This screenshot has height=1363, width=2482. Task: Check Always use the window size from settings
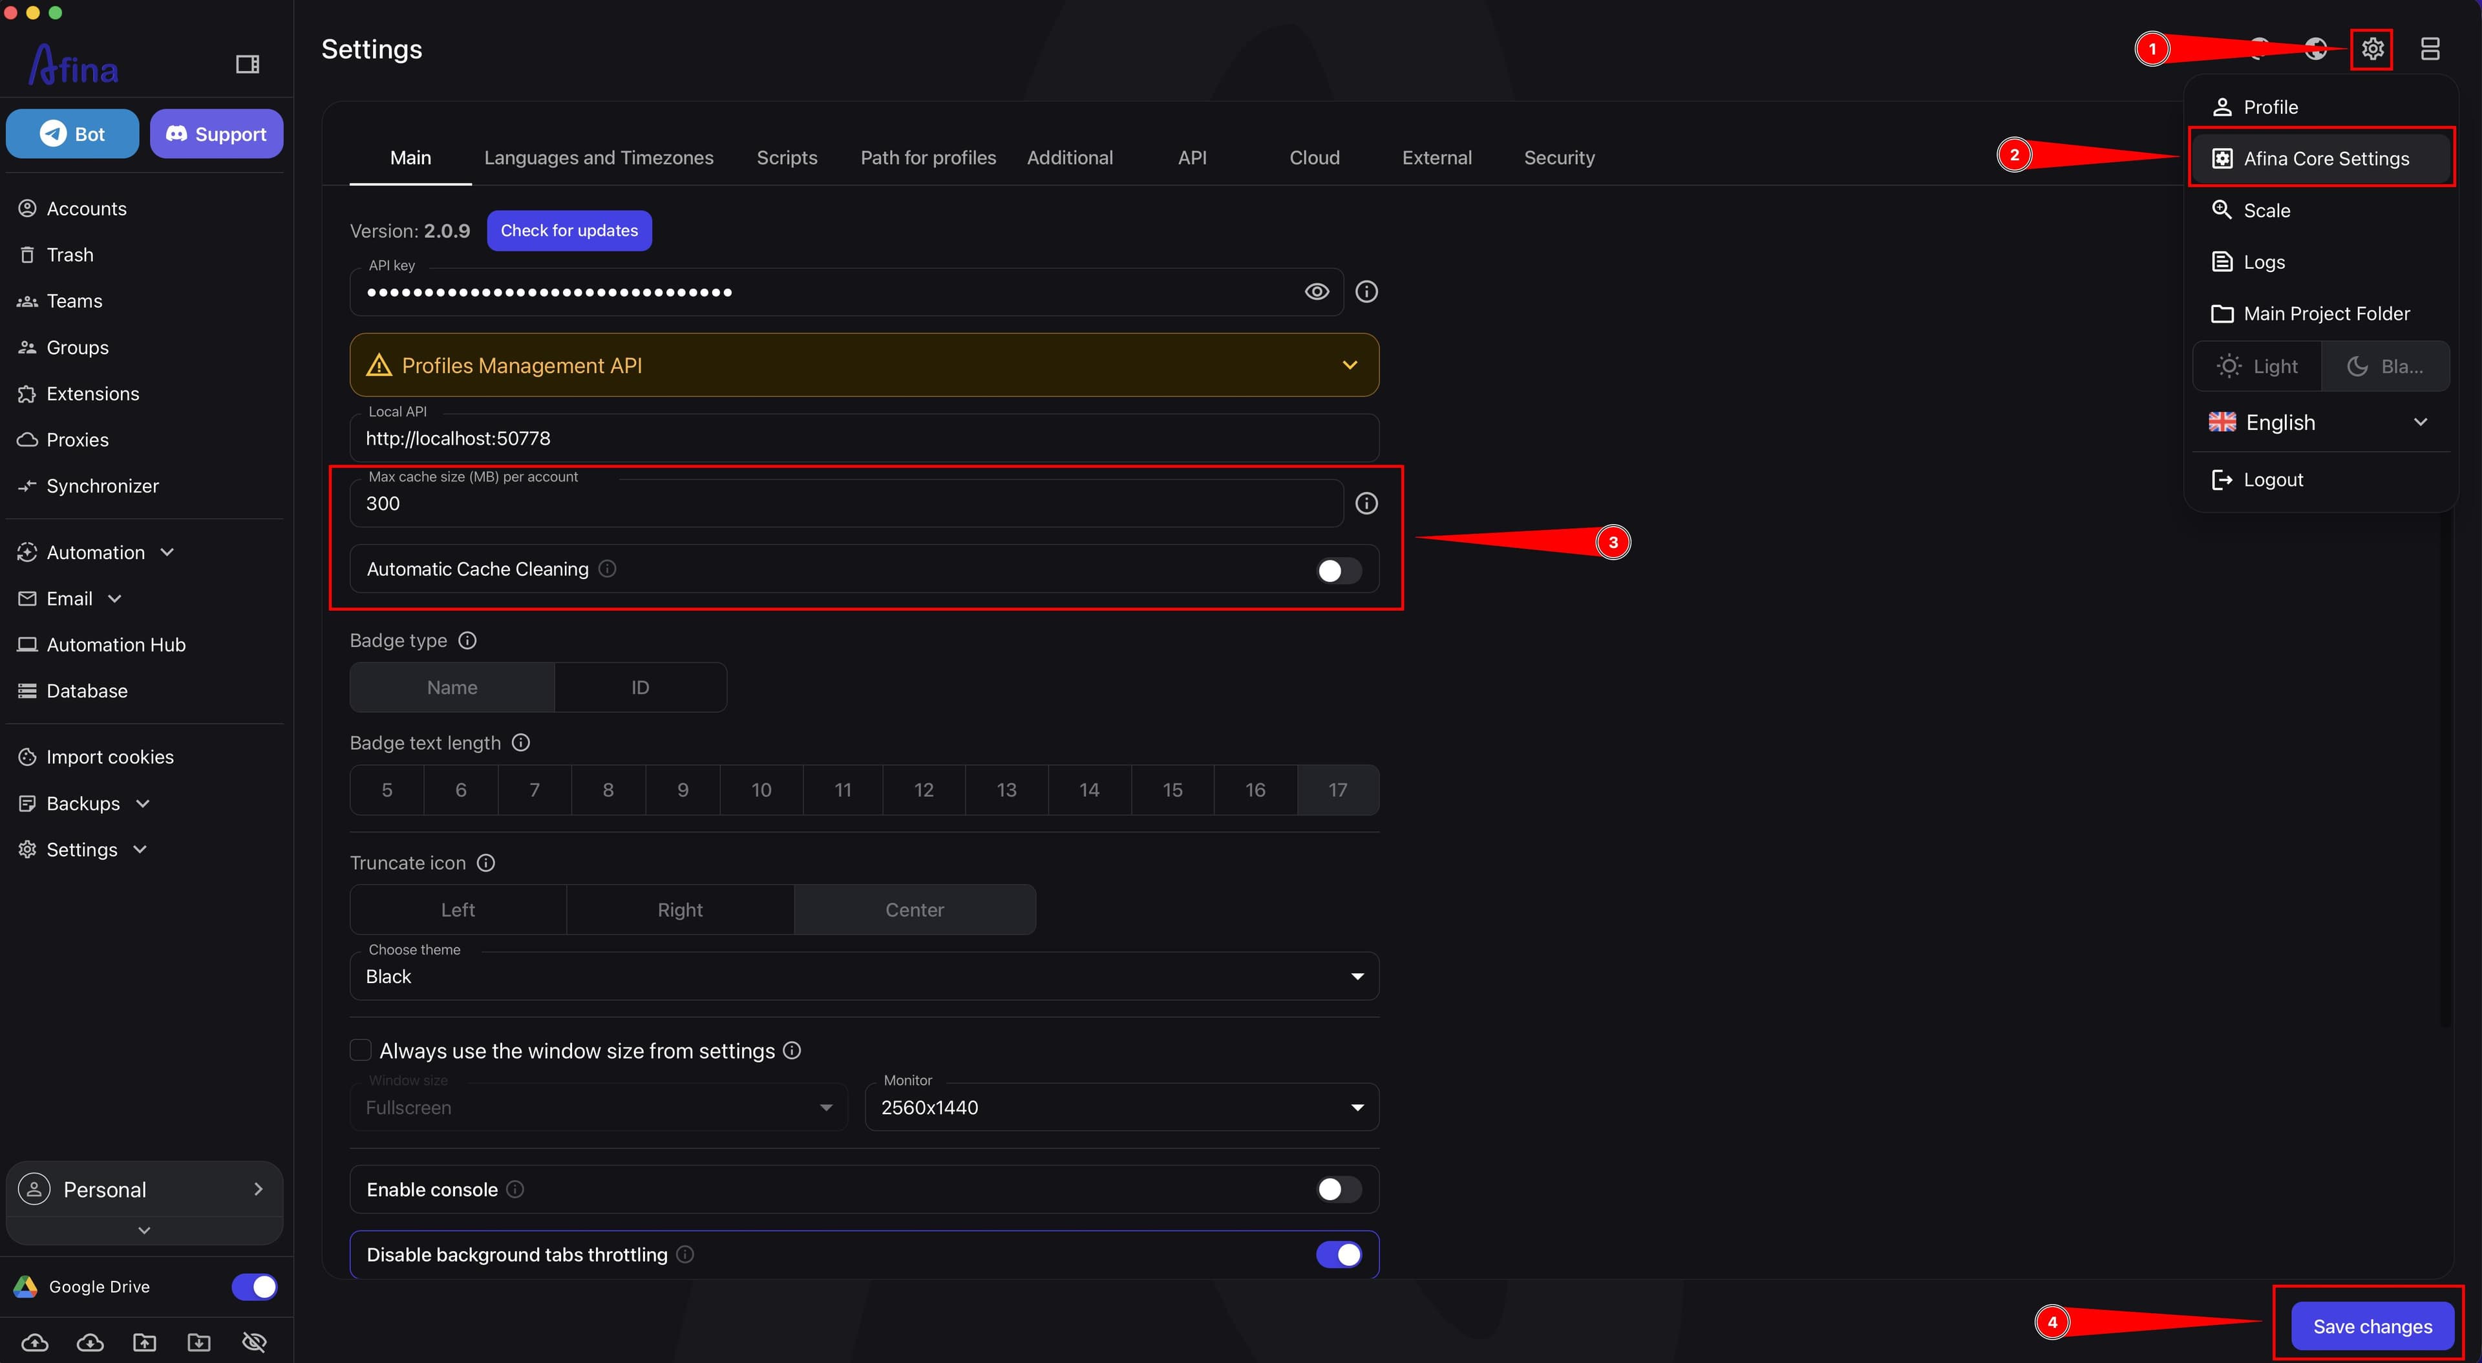(x=361, y=1050)
